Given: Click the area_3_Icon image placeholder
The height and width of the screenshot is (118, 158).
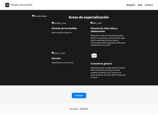Looking at the screenshot, I should (x=58, y=53).
